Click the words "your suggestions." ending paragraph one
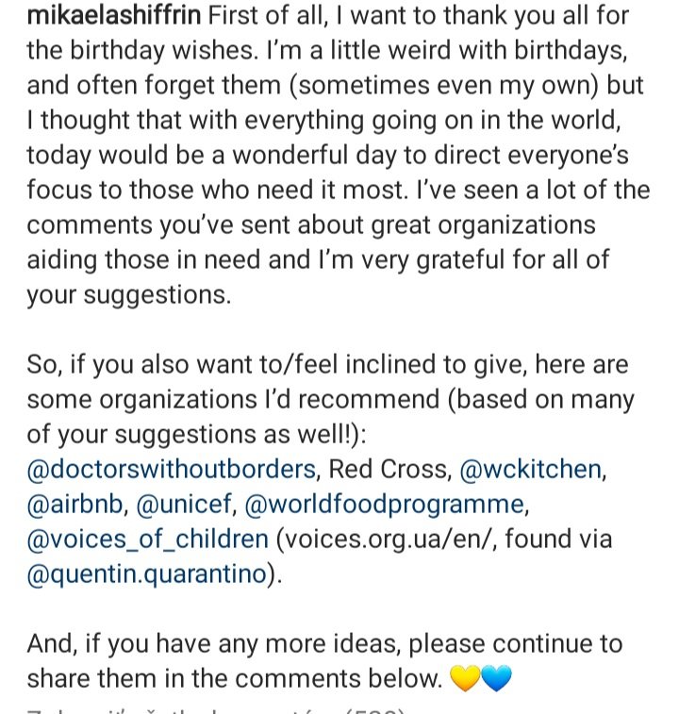This screenshot has width=679, height=714. coord(128,295)
